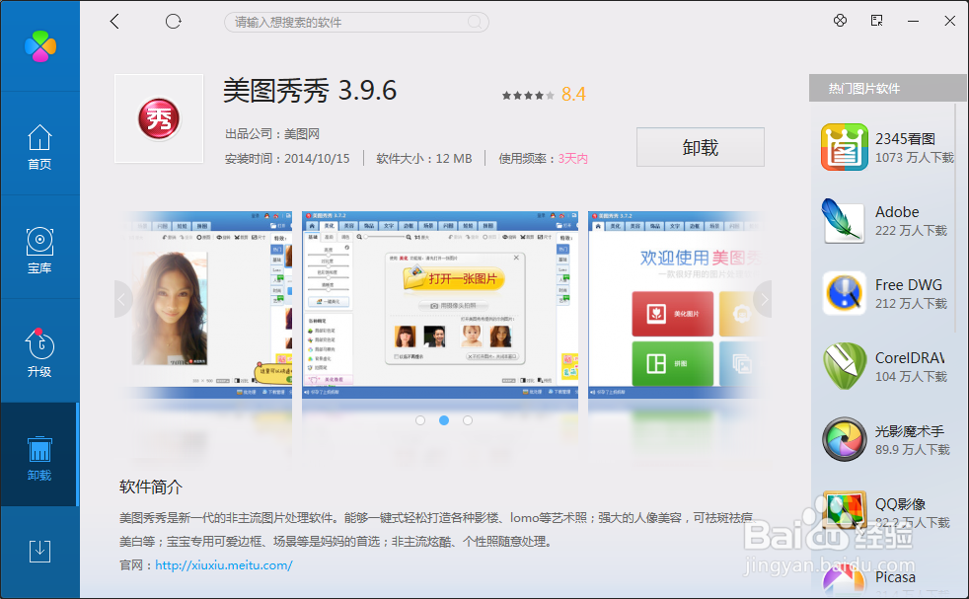This screenshot has width=969, height=599.
Task: Click the Free DWG name text
Action: [909, 285]
